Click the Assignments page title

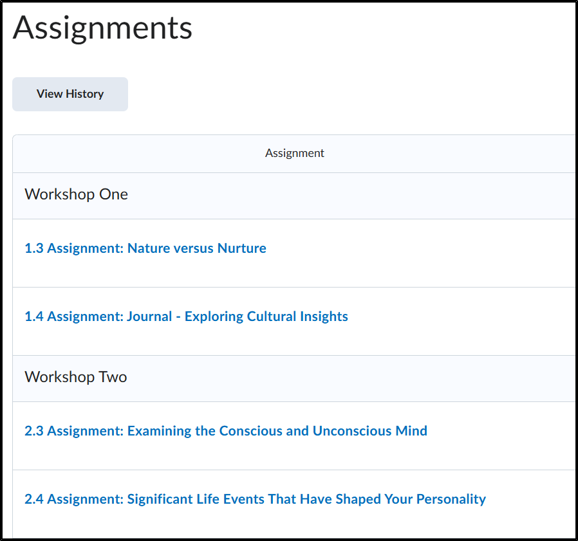coord(102,28)
